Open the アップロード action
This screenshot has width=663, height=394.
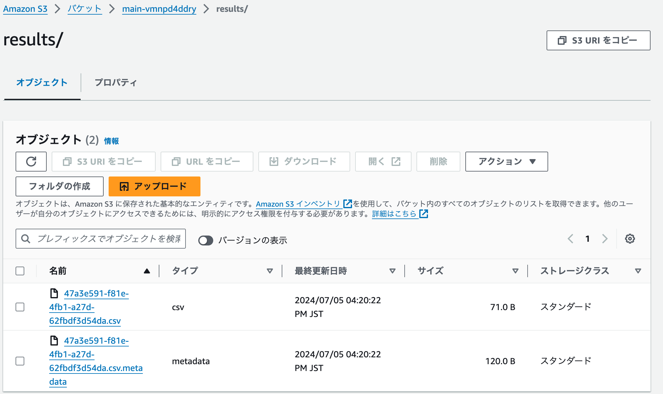tap(154, 186)
